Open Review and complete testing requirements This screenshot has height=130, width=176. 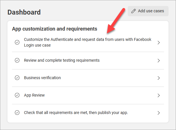tap(88, 61)
